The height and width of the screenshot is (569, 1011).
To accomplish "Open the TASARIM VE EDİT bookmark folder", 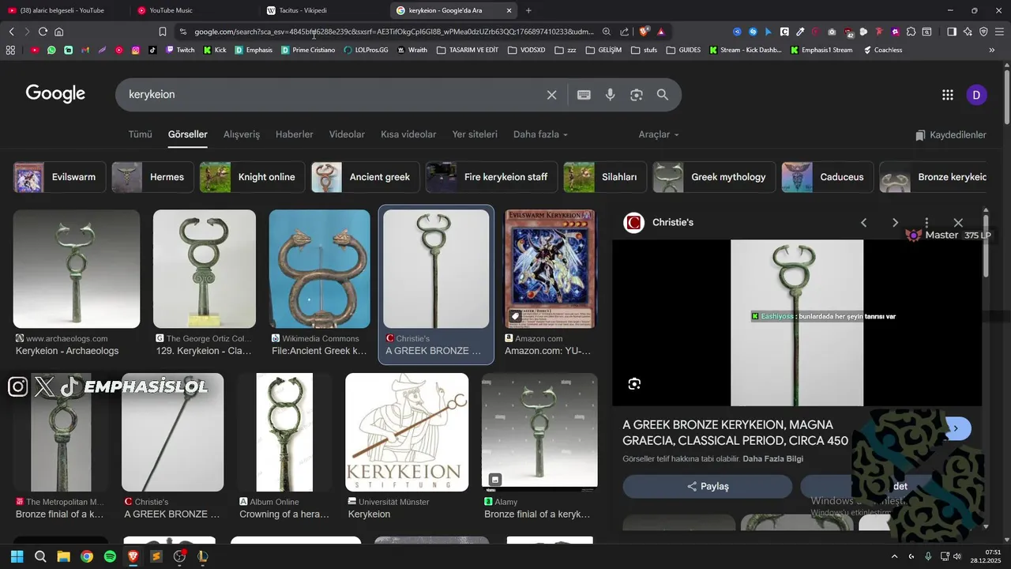I will pyautogui.click(x=468, y=50).
